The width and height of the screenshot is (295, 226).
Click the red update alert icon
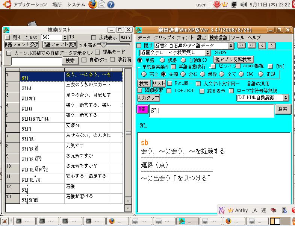[216, 5]
